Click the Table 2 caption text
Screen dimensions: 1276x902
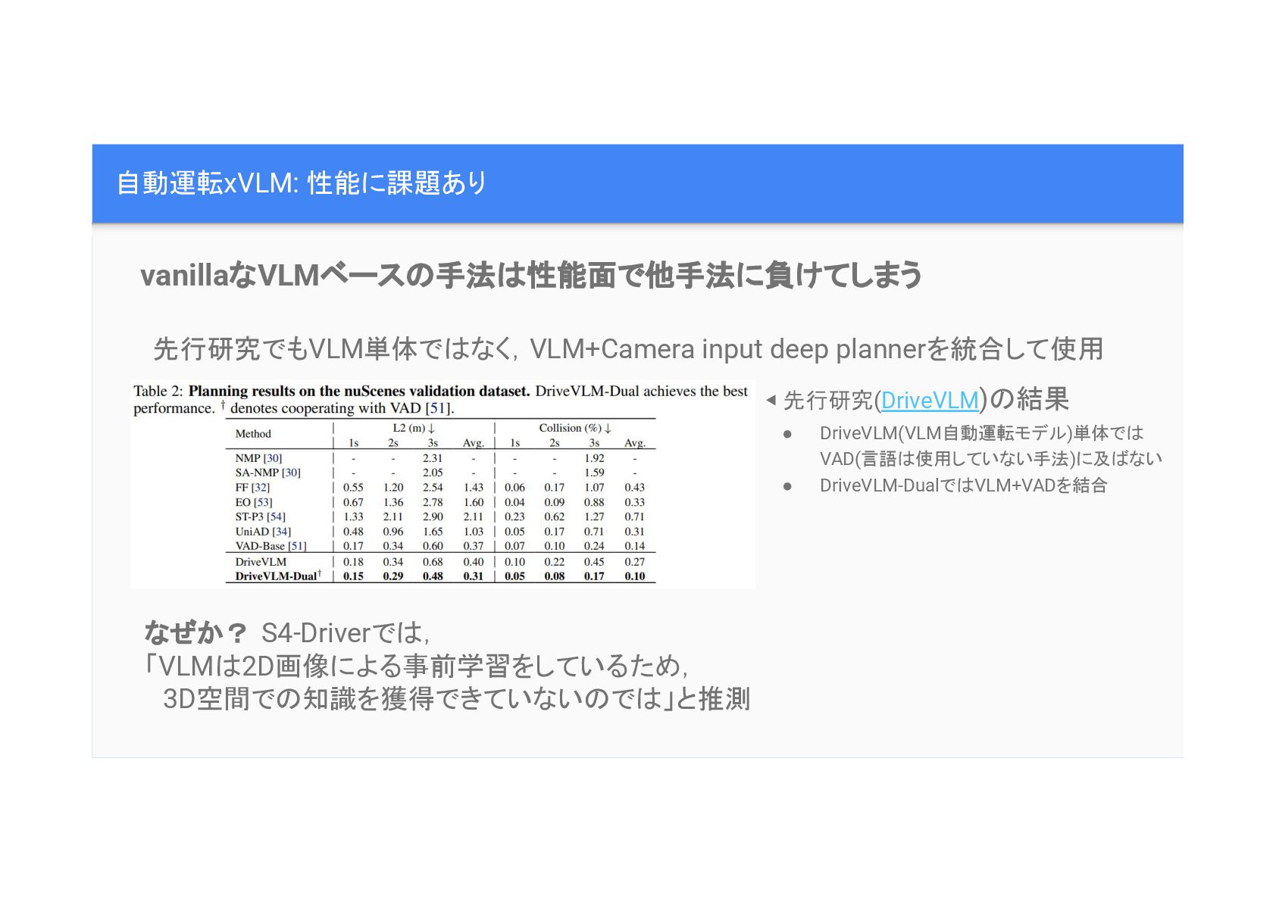click(x=441, y=400)
